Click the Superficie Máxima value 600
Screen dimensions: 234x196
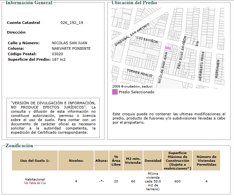click(x=178, y=181)
